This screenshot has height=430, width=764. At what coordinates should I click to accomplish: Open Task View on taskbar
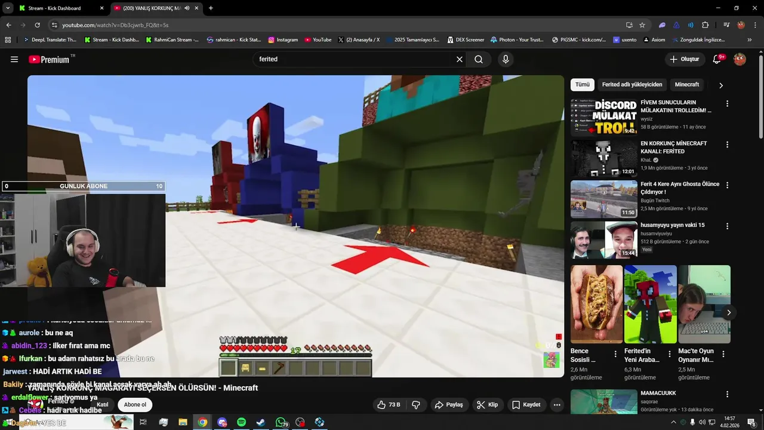click(143, 422)
